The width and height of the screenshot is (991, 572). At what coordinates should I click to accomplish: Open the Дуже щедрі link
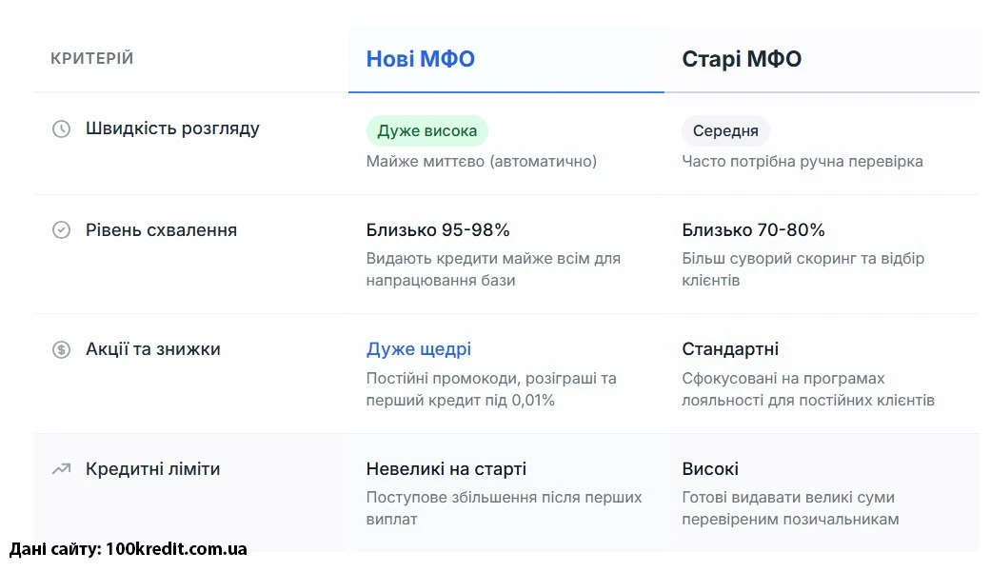coord(419,349)
